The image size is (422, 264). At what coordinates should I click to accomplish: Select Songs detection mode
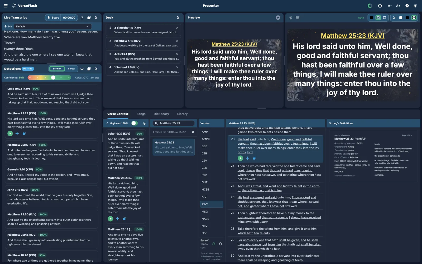pos(71,69)
